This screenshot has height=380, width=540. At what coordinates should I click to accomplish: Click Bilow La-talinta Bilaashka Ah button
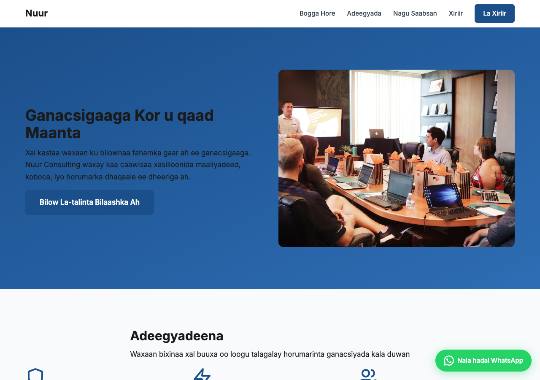click(x=89, y=202)
